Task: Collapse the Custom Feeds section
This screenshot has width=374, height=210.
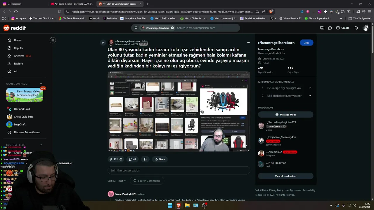Action: click(x=41, y=145)
